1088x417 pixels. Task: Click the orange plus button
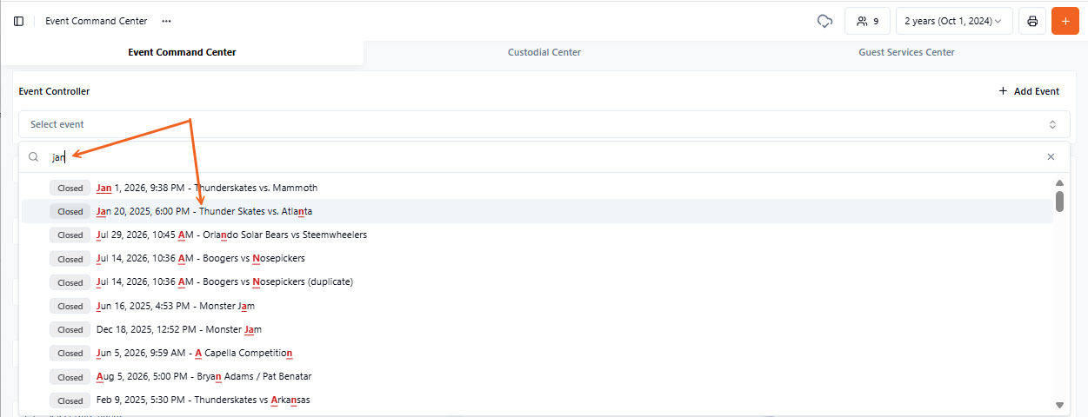click(1065, 21)
